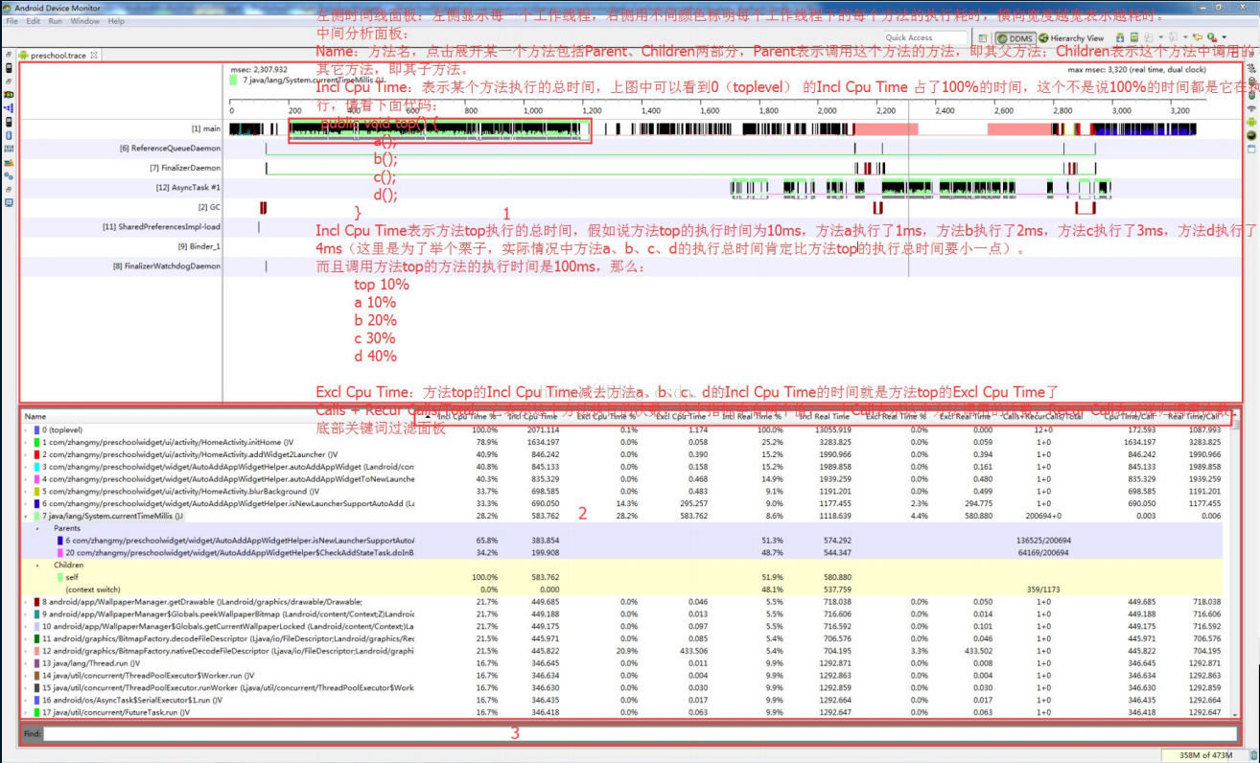Open the Help menu
The height and width of the screenshot is (763, 1260).
[x=116, y=20]
